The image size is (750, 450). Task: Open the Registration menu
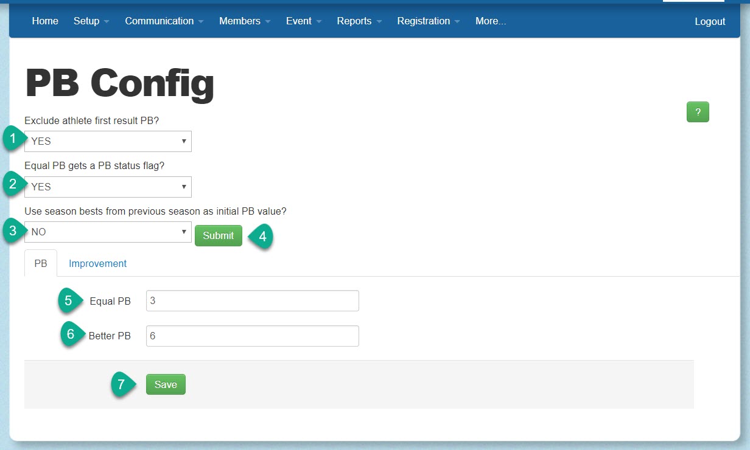429,21
